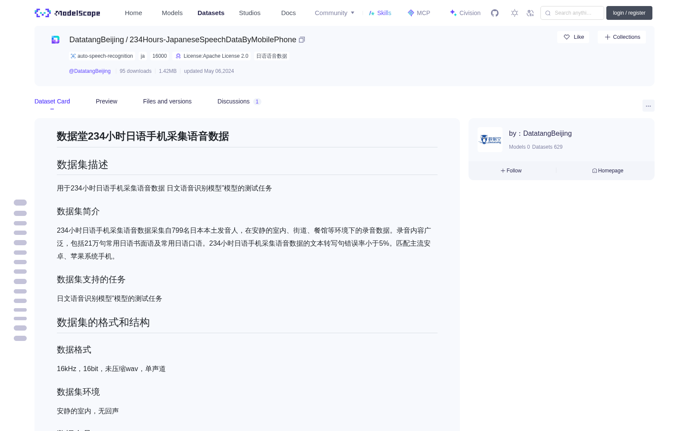Click the 数据集环境 heading

(78, 392)
